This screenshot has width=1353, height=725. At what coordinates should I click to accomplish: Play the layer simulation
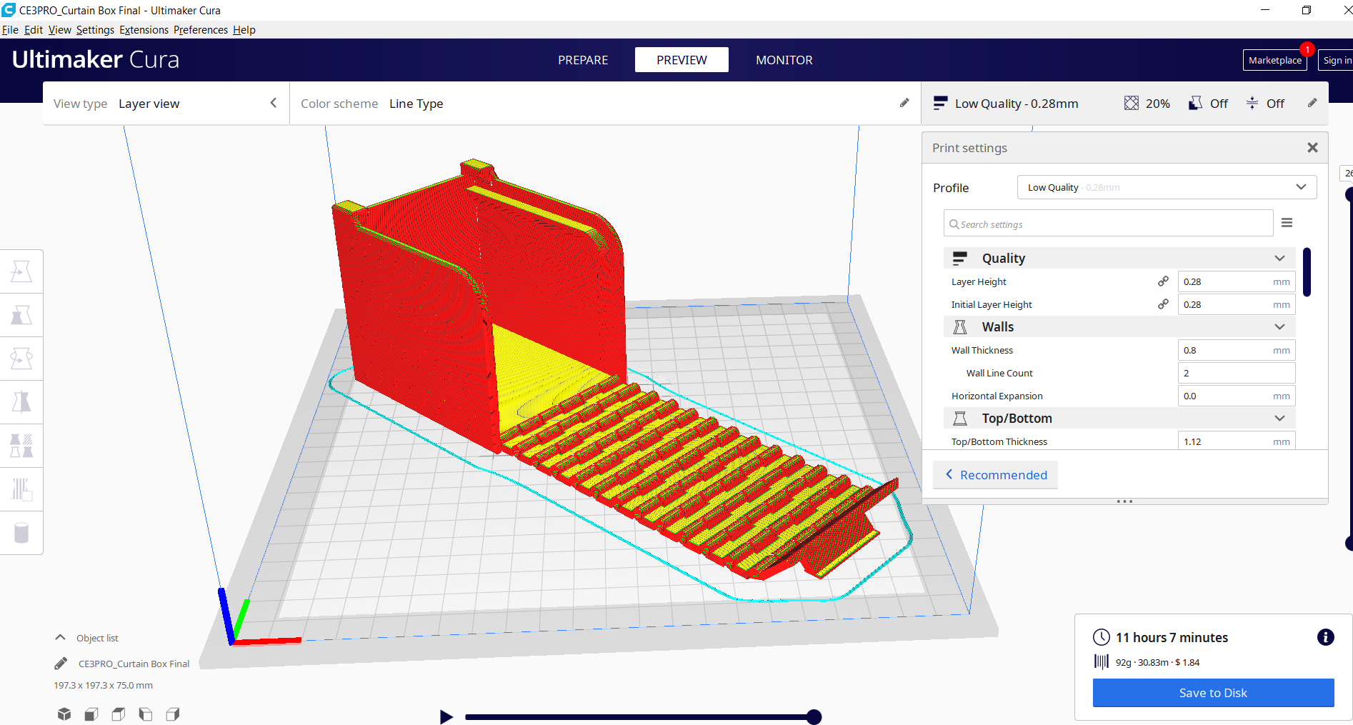click(x=446, y=716)
